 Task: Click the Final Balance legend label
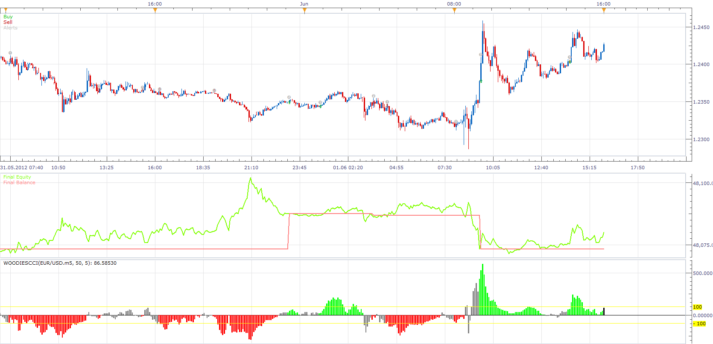click(x=19, y=182)
